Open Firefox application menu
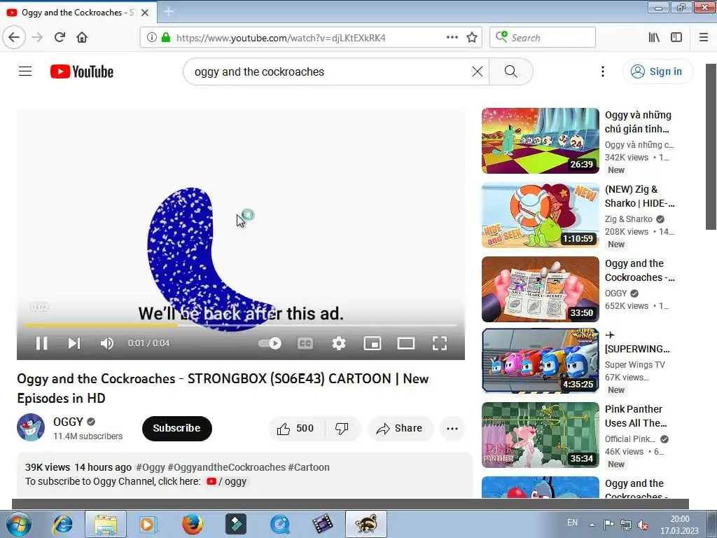This screenshot has height=538, width=717. [x=704, y=38]
